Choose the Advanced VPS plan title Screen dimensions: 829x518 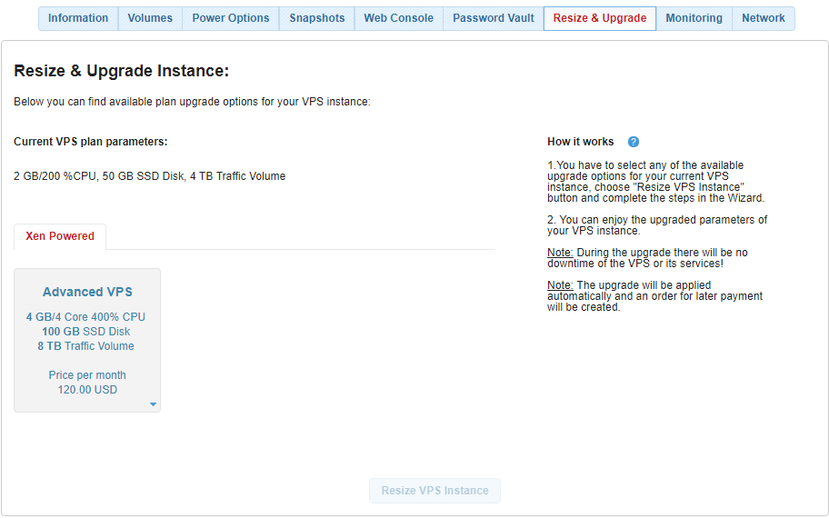87,292
